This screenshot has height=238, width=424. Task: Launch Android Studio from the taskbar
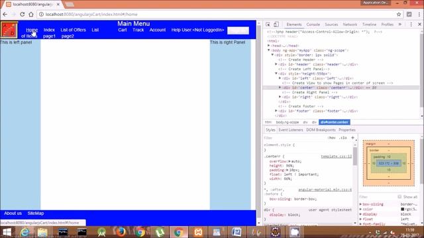click(101, 232)
